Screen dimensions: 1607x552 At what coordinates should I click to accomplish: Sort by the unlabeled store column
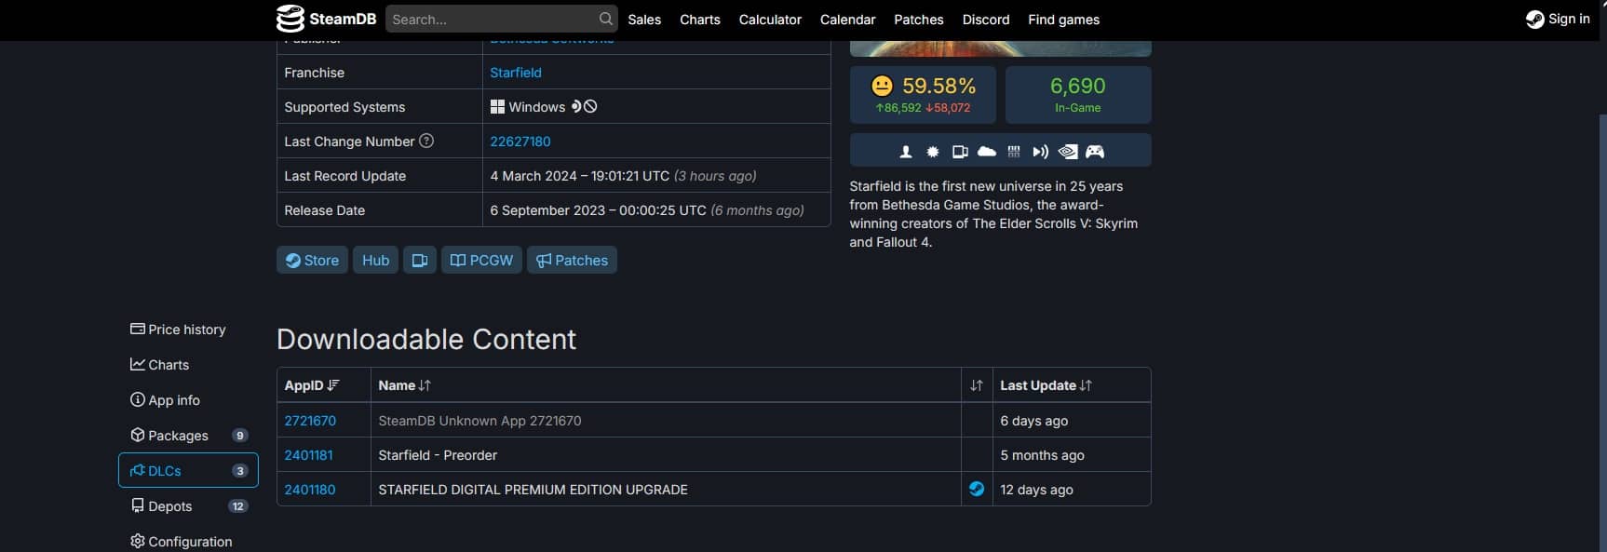pyautogui.click(x=977, y=385)
